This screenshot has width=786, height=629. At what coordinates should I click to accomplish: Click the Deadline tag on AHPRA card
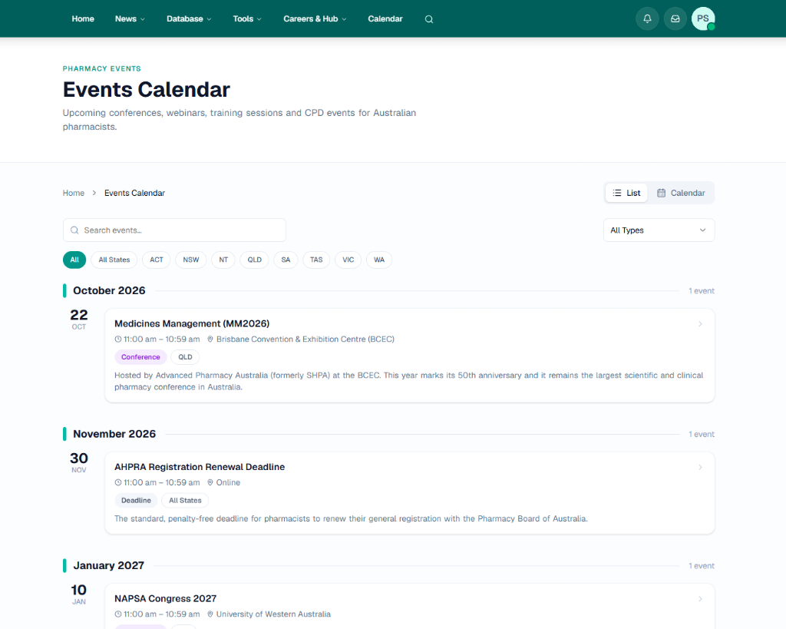tap(136, 501)
